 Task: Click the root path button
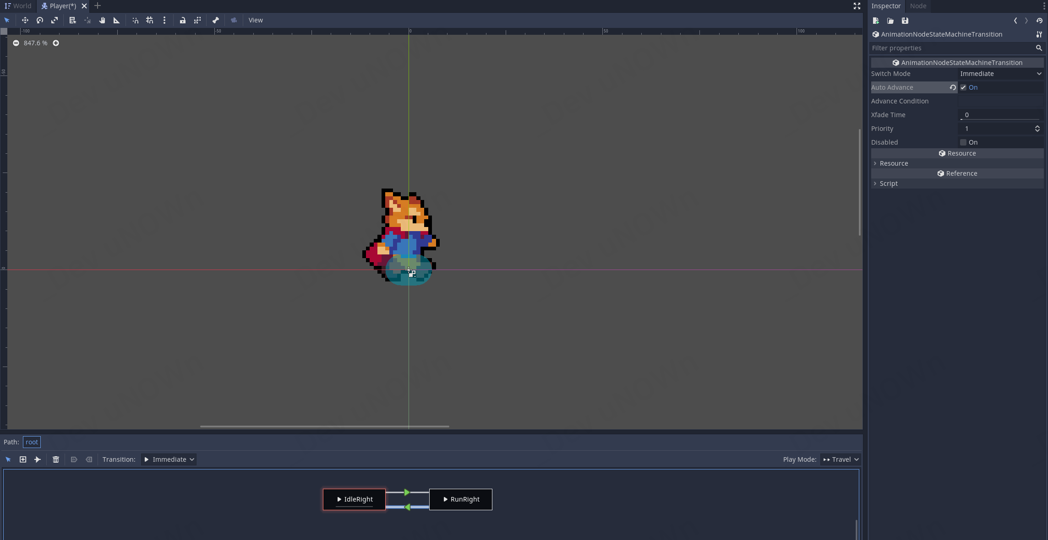click(x=32, y=442)
